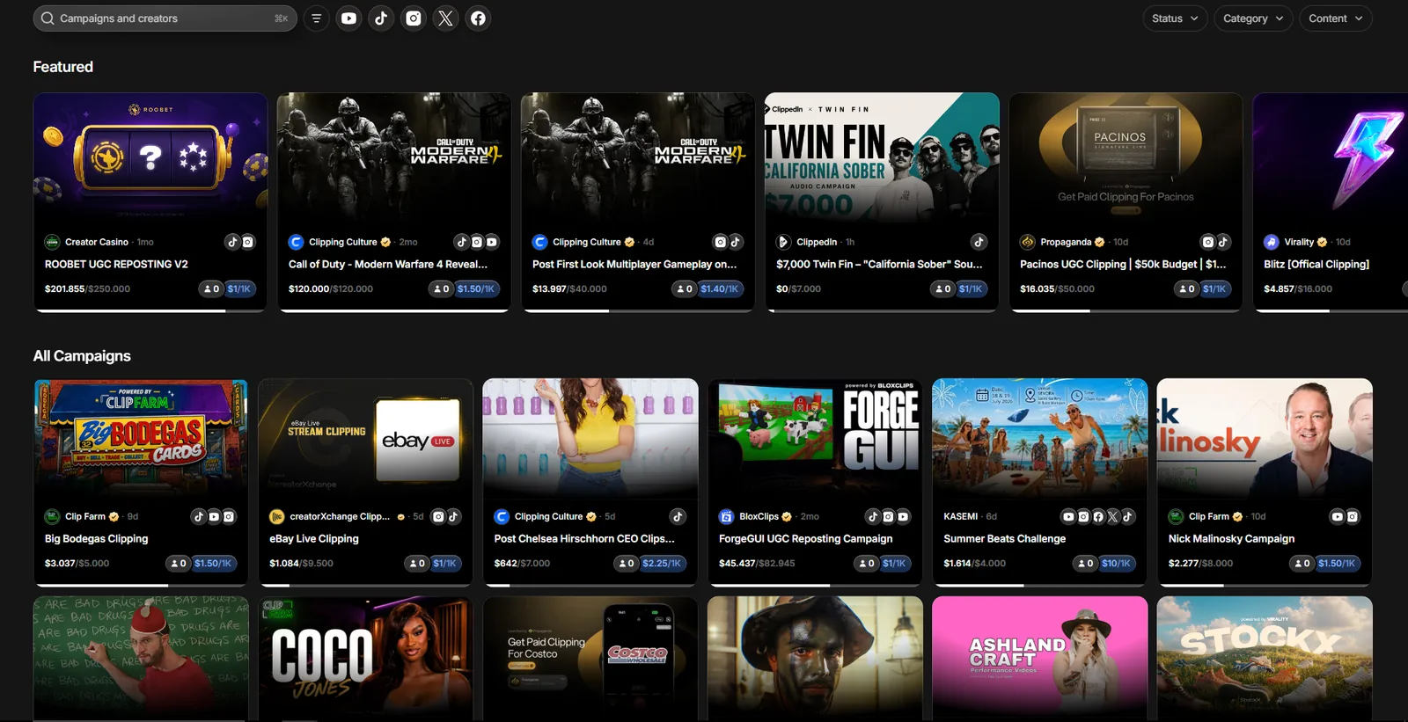Click the $2.25/1K rate badge

pyautogui.click(x=662, y=564)
